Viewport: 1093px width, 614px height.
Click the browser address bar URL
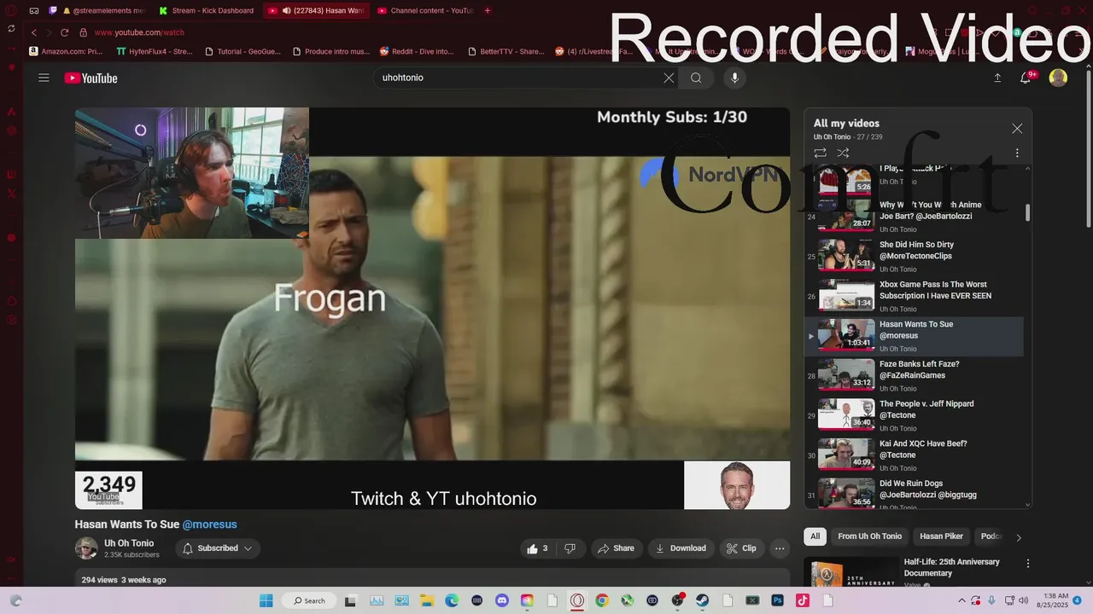click(139, 32)
